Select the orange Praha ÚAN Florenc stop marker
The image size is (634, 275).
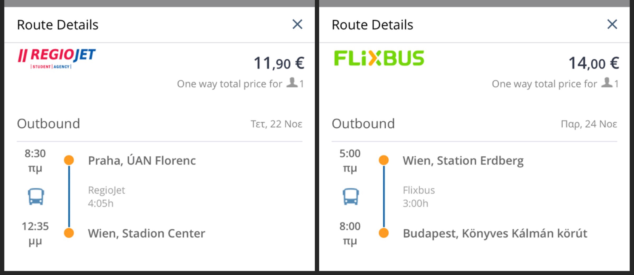coord(69,160)
